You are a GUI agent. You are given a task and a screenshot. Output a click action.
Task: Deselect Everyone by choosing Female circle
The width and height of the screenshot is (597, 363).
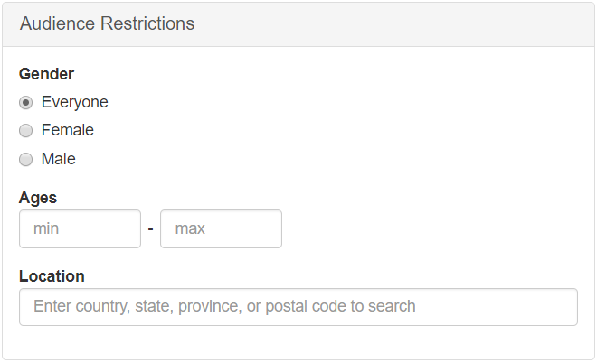pyautogui.click(x=26, y=131)
